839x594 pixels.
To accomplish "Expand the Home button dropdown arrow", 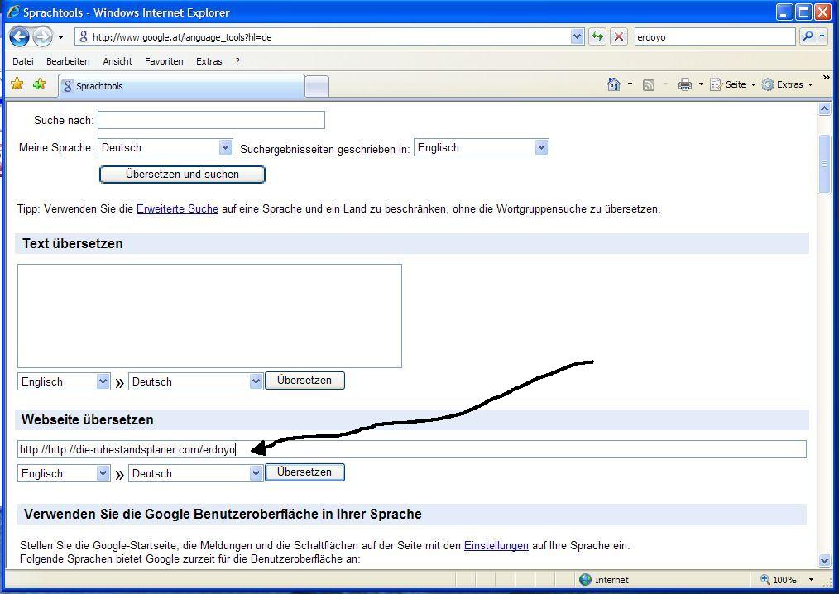I will (x=630, y=84).
